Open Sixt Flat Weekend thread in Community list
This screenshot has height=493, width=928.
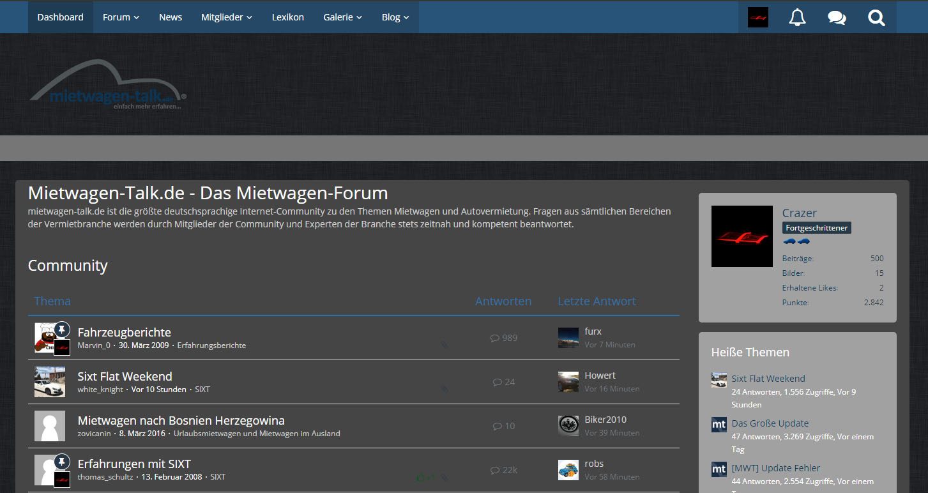pyautogui.click(x=125, y=376)
